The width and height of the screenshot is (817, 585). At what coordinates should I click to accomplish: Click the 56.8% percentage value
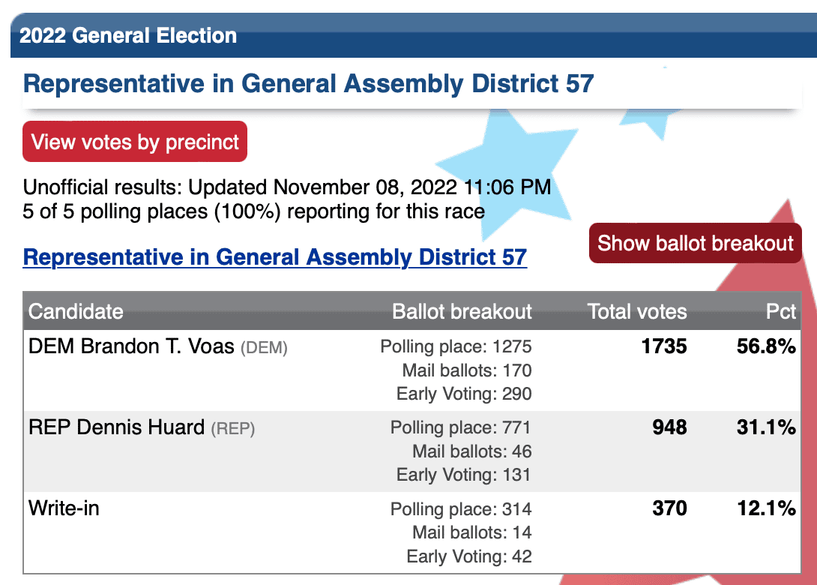(766, 346)
